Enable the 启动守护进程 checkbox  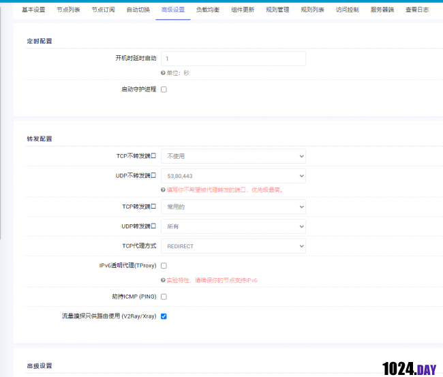coord(164,89)
